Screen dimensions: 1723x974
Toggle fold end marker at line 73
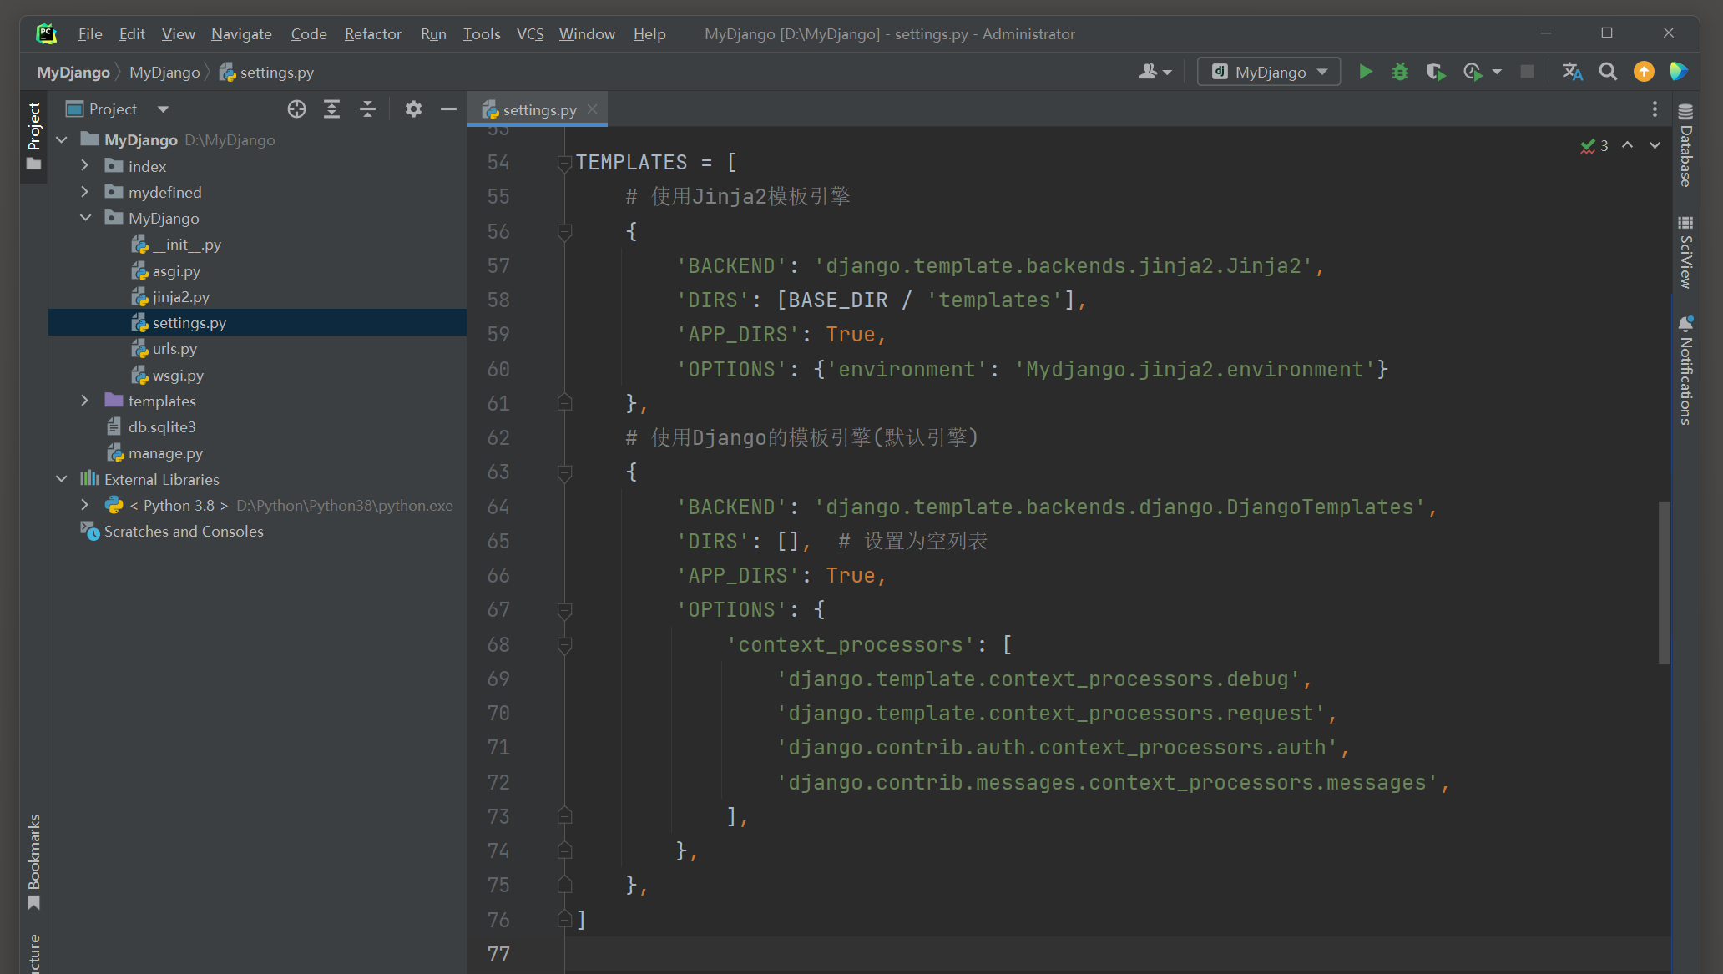564,816
